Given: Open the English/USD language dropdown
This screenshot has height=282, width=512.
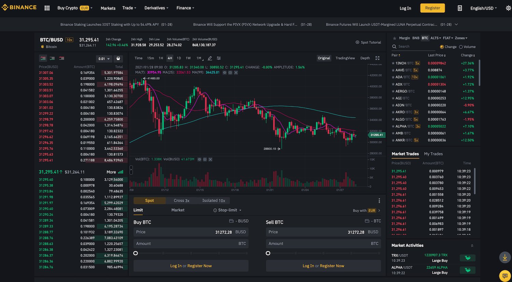Looking at the screenshot, I should point(483,8).
